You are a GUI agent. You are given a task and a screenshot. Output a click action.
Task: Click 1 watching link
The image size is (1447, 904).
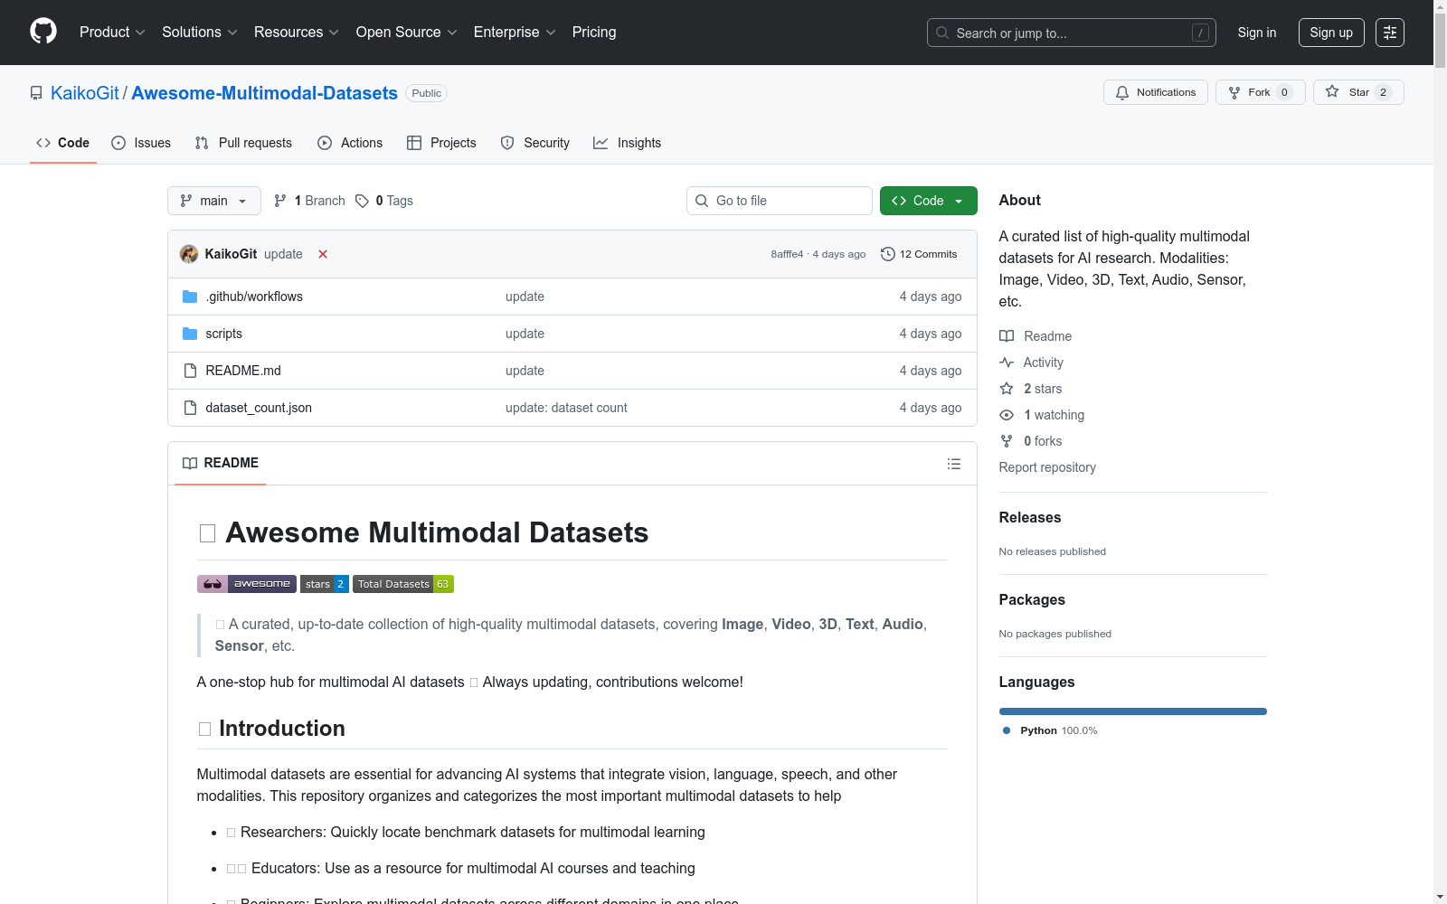1042,415
